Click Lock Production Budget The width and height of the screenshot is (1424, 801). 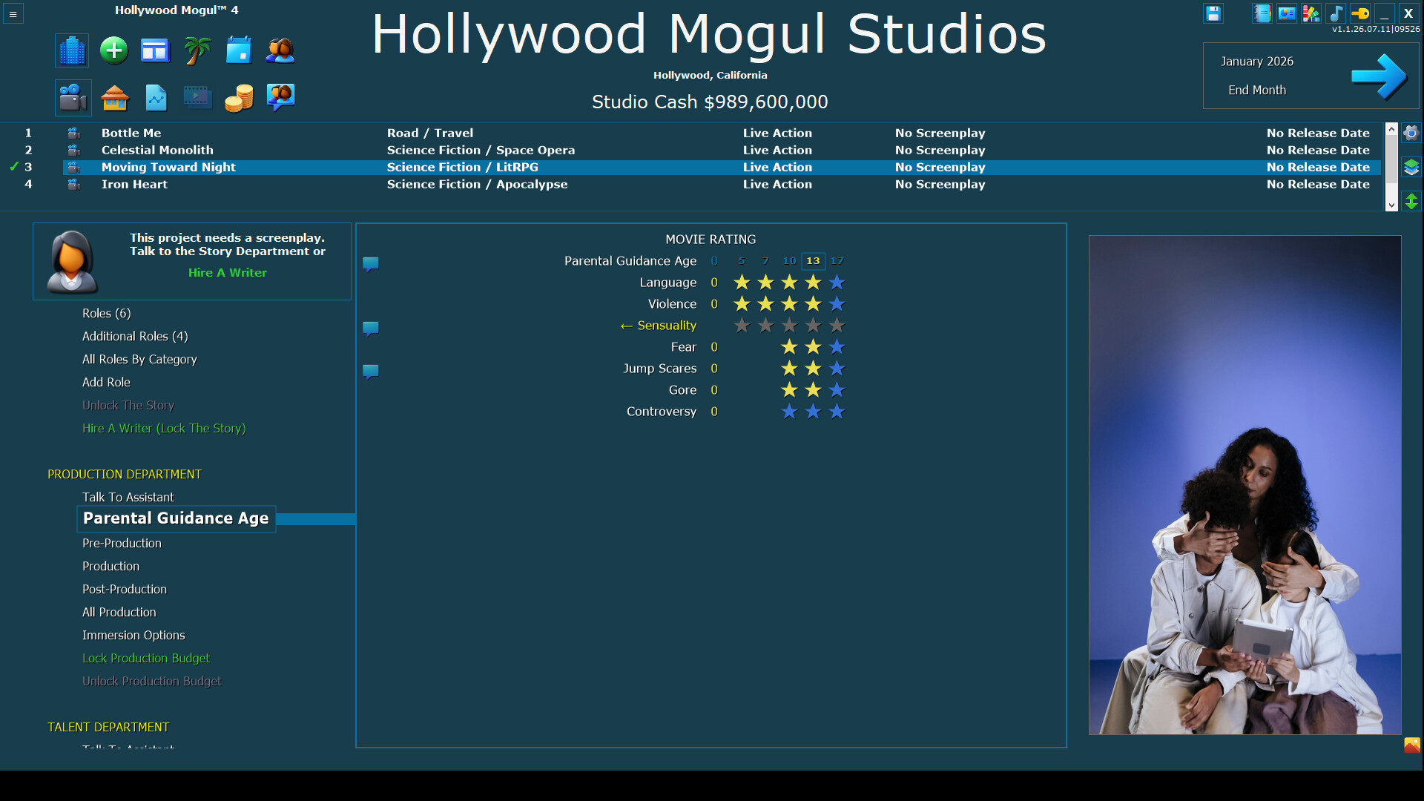(145, 658)
